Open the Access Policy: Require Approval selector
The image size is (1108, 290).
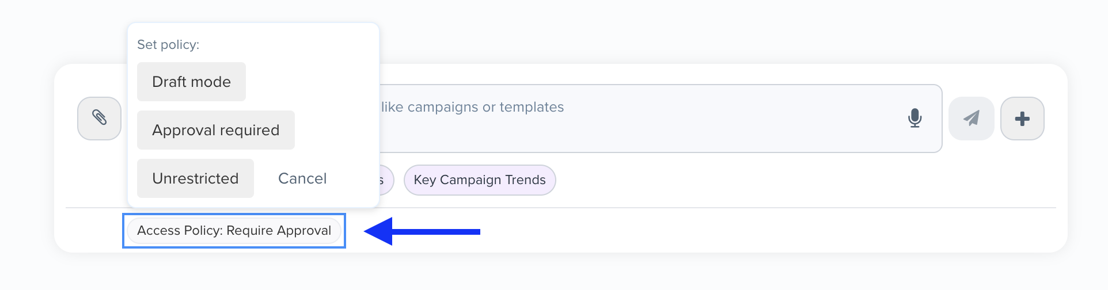[234, 231]
